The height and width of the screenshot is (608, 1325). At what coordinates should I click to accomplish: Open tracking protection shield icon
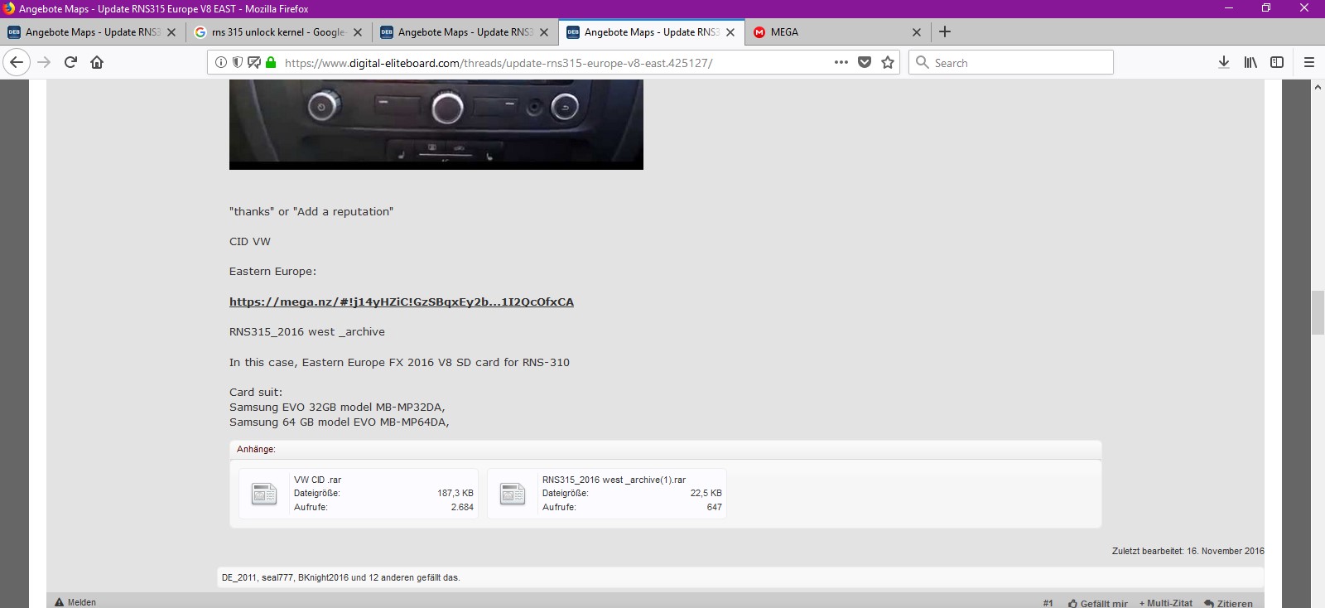[238, 62]
